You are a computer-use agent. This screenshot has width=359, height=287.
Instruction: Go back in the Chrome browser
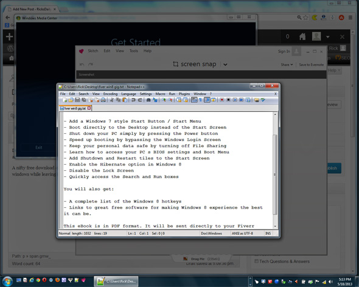pos(7,18)
